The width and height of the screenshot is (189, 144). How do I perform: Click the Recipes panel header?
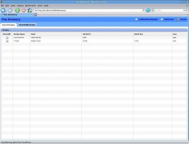94,30
